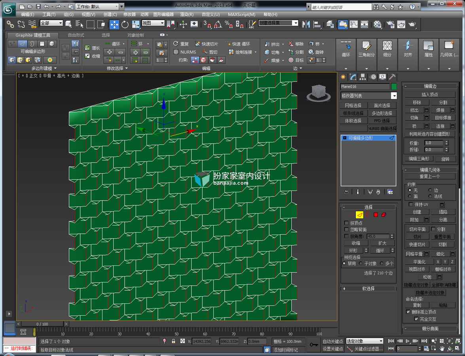The height and width of the screenshot is (356, 465).
Task: Open the Motion command panel tab
Action: coord(373,77)
